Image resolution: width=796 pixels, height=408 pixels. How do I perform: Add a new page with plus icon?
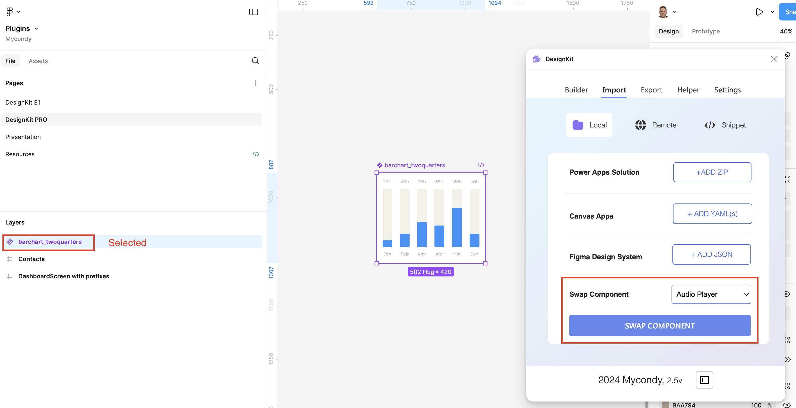tap(256, 83)
